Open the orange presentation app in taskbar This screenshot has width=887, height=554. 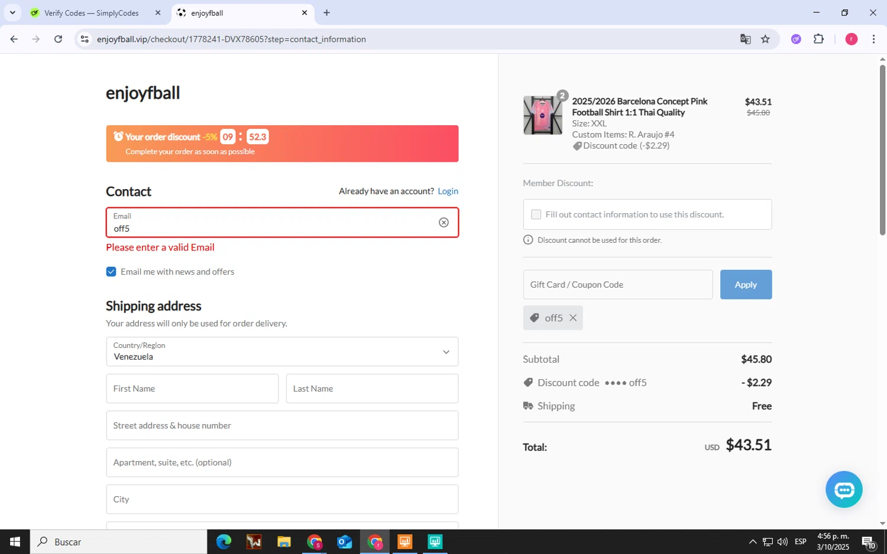pos(405,542)
